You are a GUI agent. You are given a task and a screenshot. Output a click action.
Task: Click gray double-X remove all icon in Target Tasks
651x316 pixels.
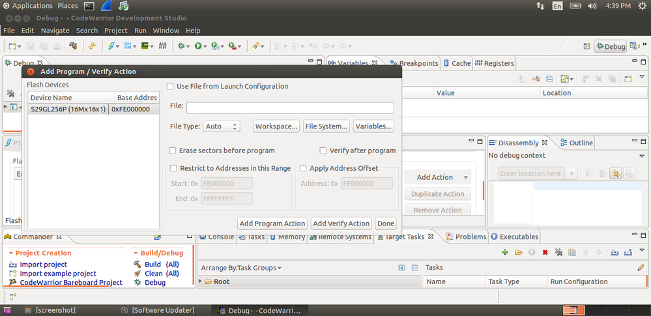coord(558,252)
